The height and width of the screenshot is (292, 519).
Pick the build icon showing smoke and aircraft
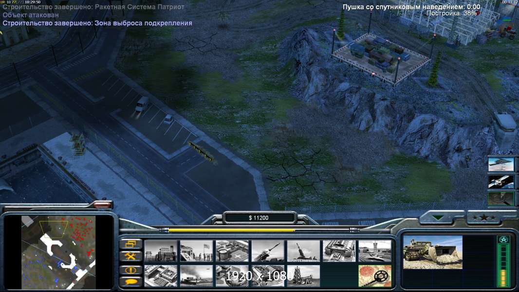pyautogui.click(x=196, y=276)
